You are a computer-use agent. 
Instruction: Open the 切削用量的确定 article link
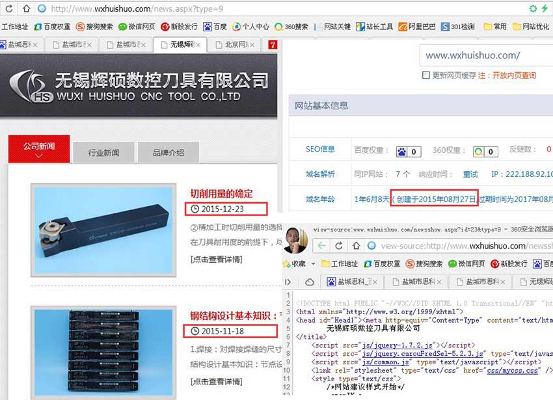coord(221,193)
